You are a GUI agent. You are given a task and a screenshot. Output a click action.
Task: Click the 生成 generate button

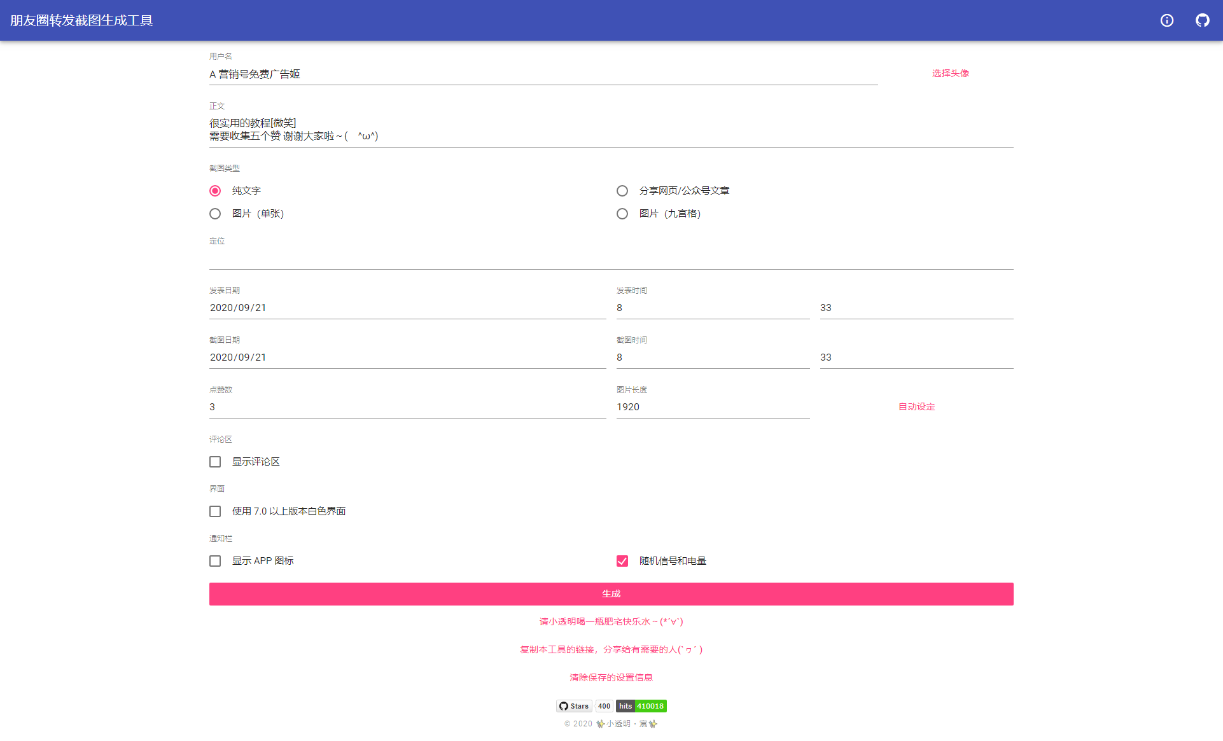(x=611, y=594)
